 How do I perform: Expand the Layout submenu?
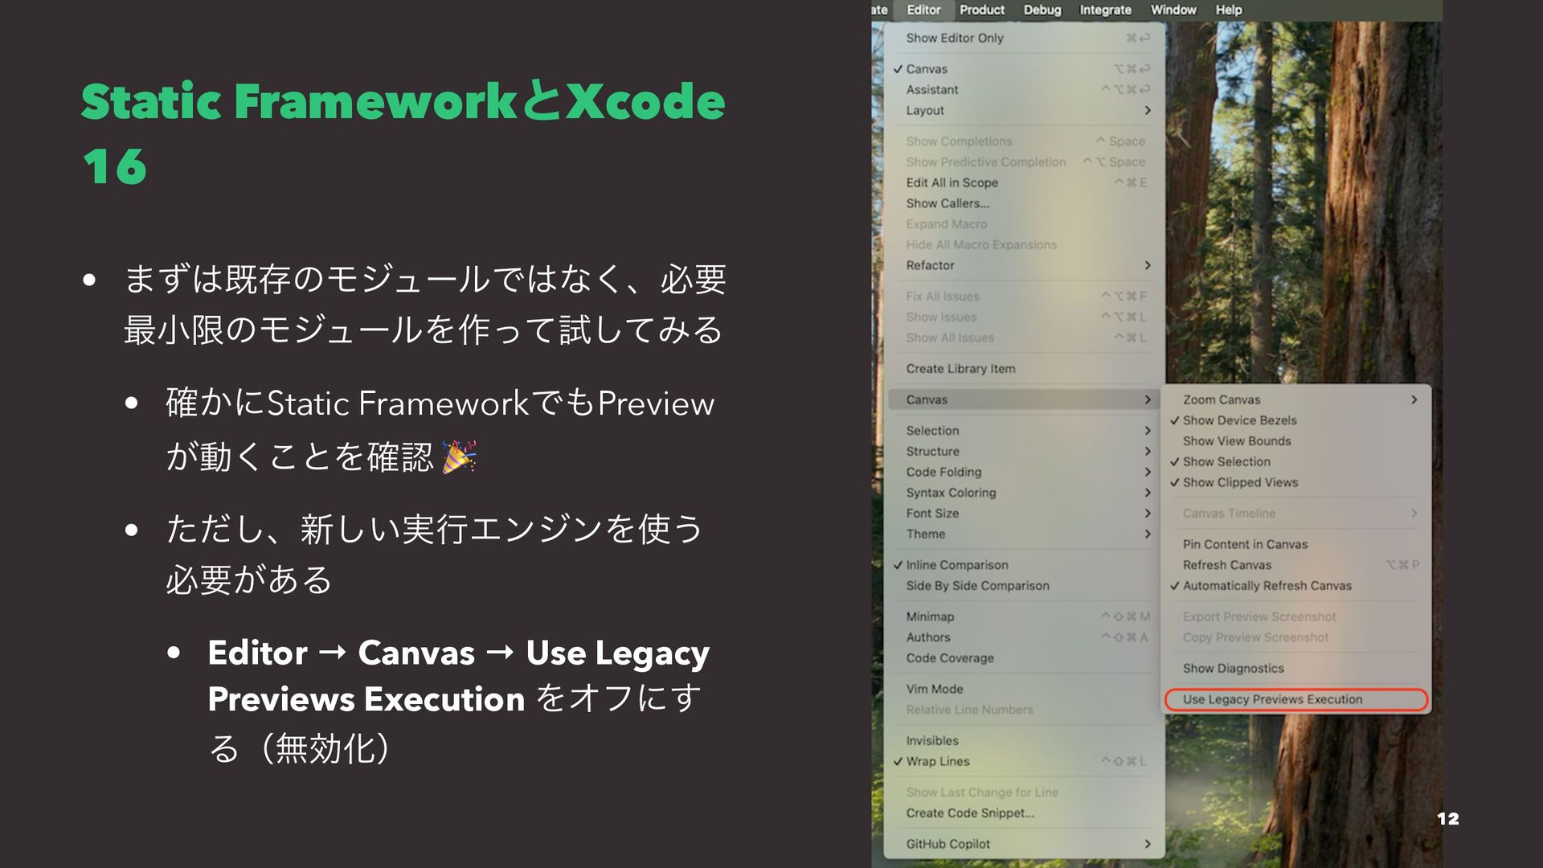pyautogui.click(x=1024, y=111)
